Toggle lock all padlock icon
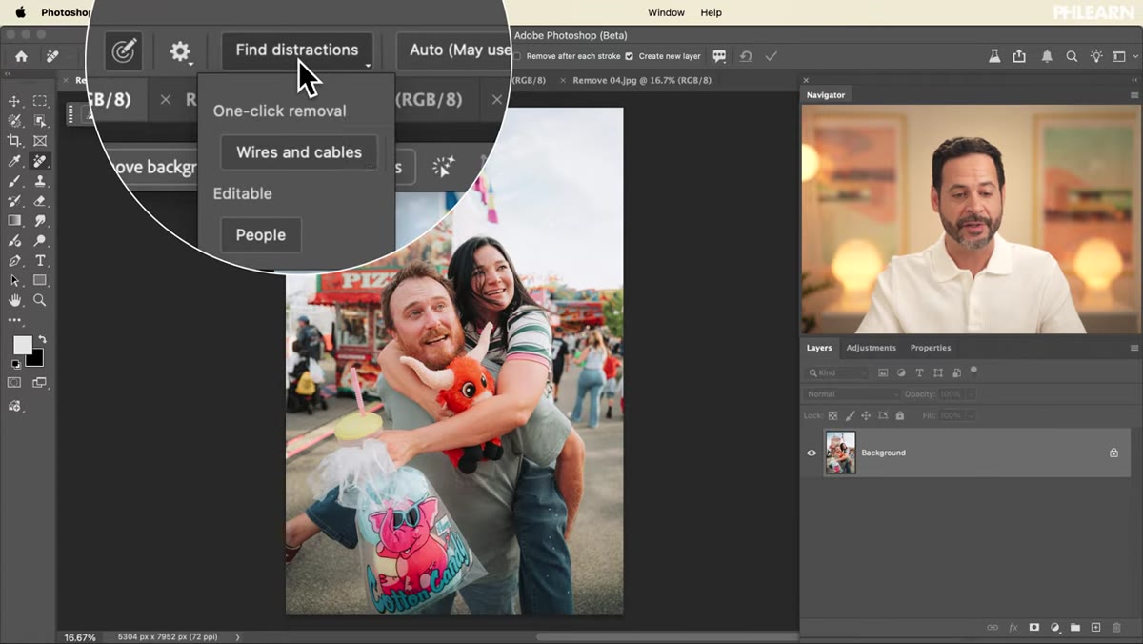Image resolution: width=1143 pixels, height=644 pixels. point(900,415)
